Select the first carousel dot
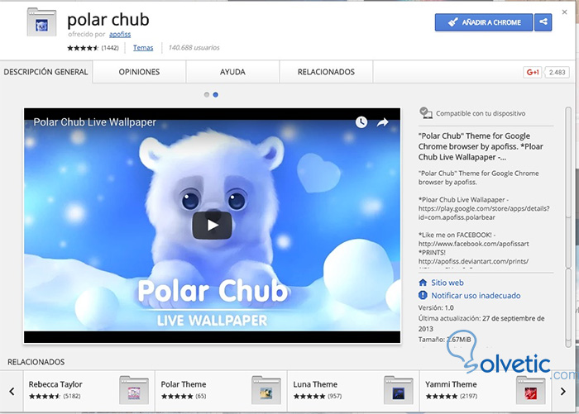This screenshot has width=579, height=414. pos(207,95)
